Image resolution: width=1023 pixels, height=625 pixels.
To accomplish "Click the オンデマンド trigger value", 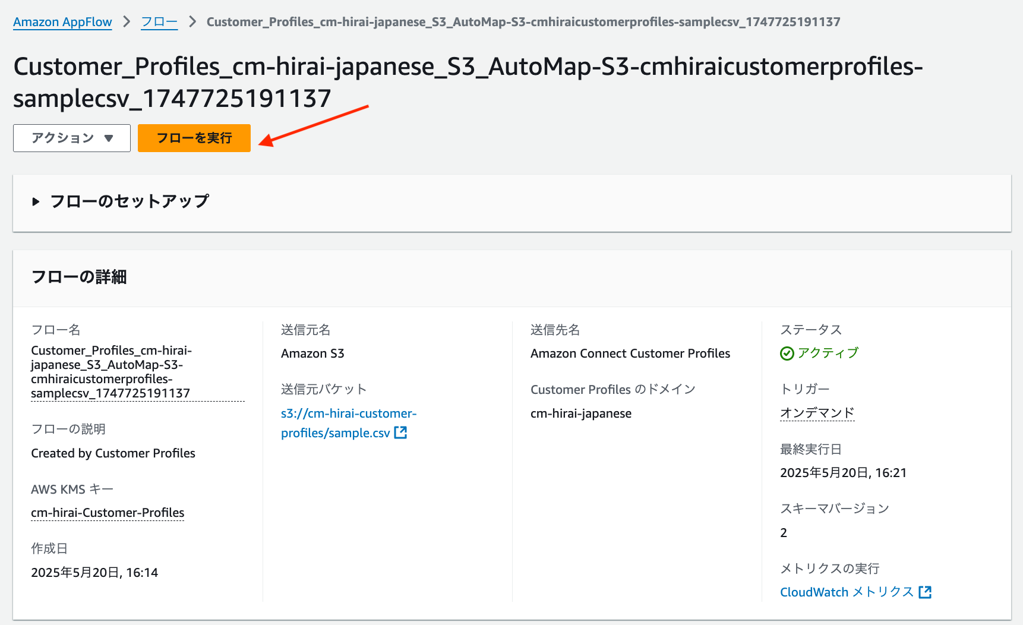I will (817, 412).
